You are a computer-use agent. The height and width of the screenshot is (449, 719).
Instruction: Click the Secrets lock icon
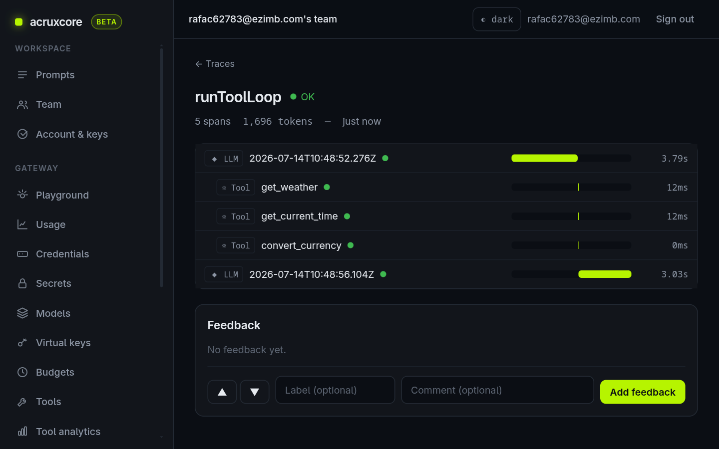click(x=22, y=283)
